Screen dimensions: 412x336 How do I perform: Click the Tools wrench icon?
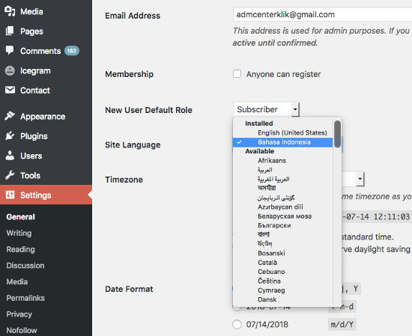pyautogui.click(x=10, y=175)
